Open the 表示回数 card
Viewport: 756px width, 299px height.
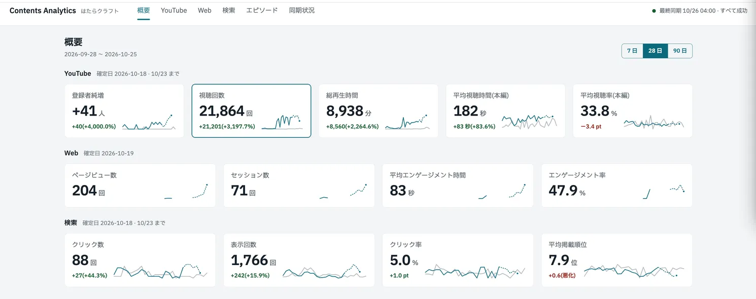pyautogui.click(x=299, y=260)
